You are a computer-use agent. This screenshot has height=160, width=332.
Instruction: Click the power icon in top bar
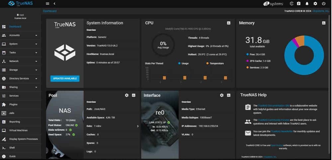[x=323, y=4]
